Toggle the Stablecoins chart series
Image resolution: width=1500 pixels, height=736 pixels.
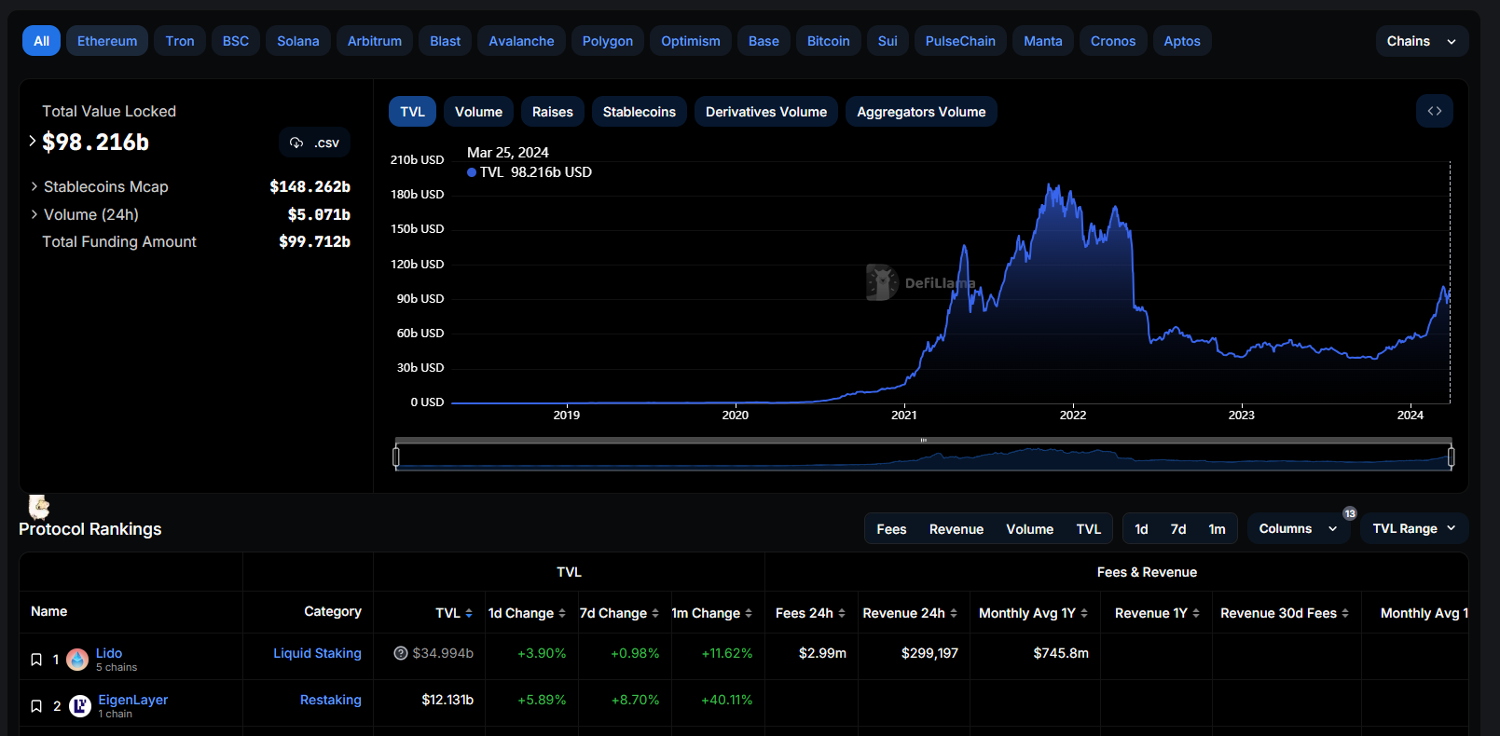point(640,112)
